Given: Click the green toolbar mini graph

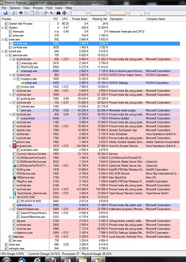Looking at the screenshot, I should [x=98, y=13].
